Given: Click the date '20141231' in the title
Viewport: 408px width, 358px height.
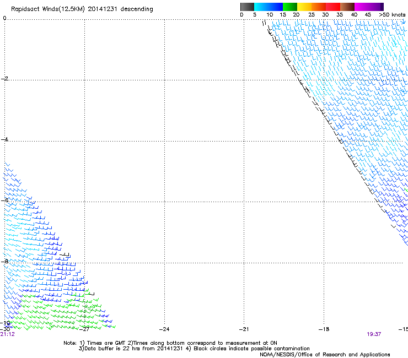Looking at the screenshot, I should 103,9.
